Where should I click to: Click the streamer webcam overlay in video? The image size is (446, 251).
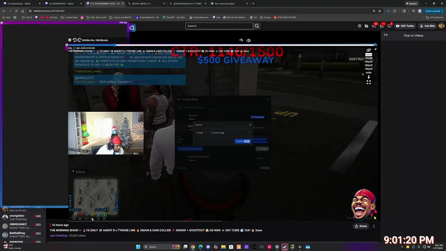tap(106, 133)
